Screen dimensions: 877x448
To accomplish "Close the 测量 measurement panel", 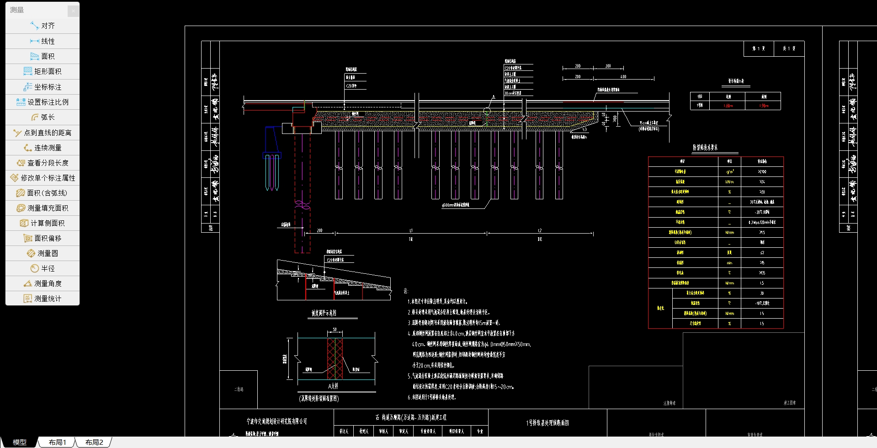I will 73,11.
